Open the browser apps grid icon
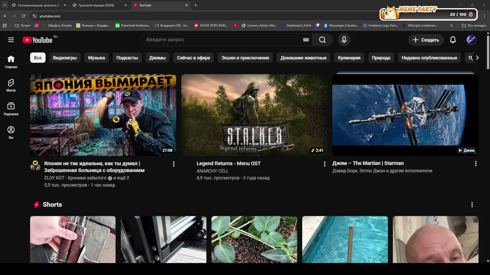The height and width of the screenshot is (275, 490). pyautogui.click(x=5, y=26)
